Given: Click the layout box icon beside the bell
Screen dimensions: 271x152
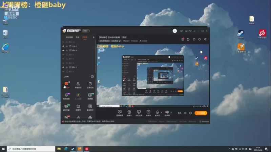Looking at the screenshot, I should click(194, 39).
